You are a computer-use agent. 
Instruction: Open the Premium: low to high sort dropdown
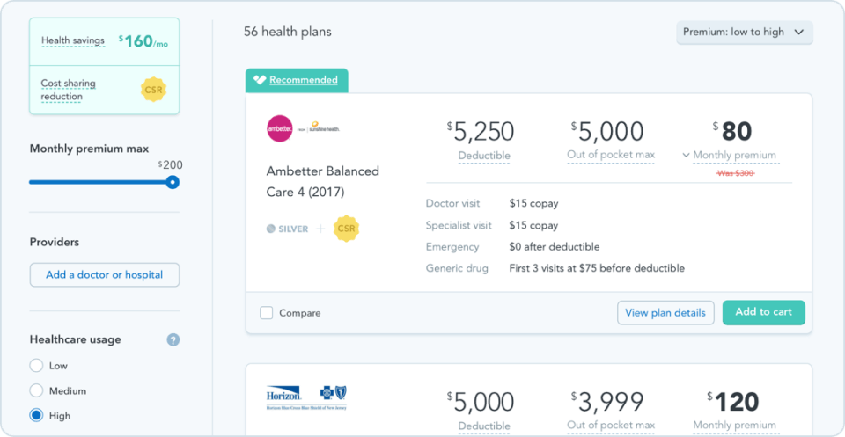point(745,33)
